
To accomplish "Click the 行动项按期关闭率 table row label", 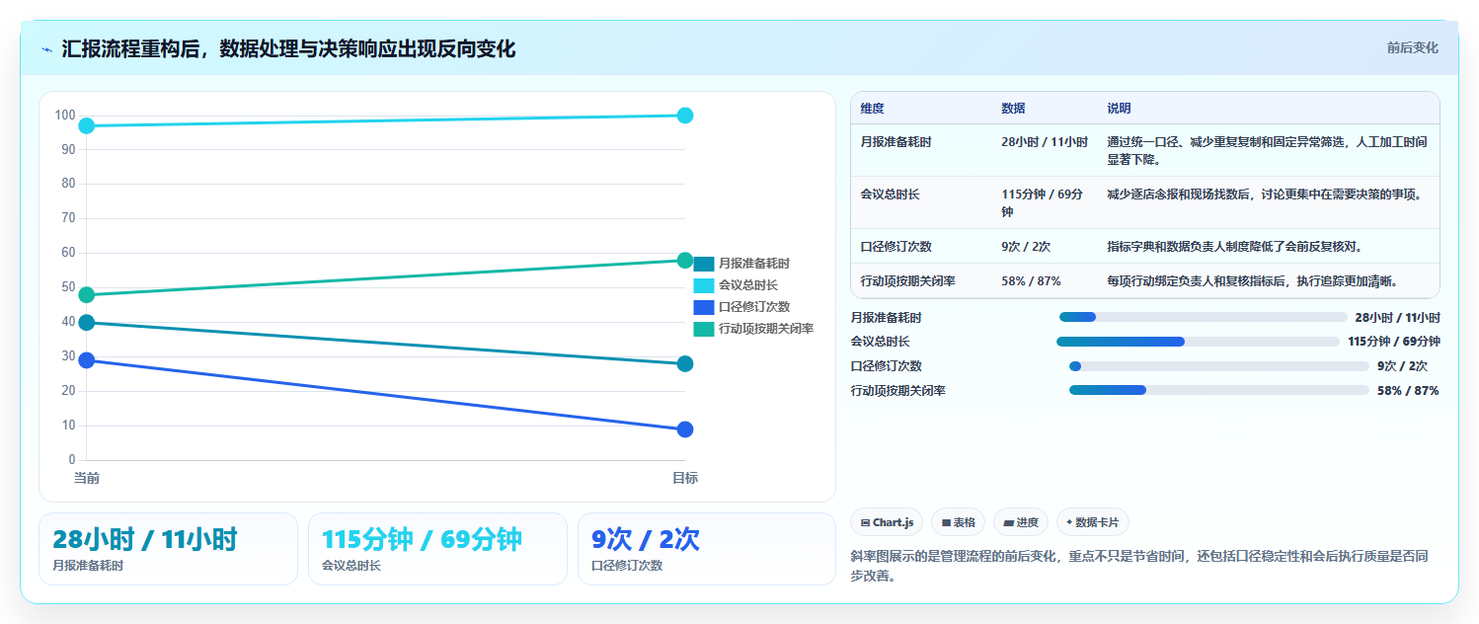I will point(907,281).
